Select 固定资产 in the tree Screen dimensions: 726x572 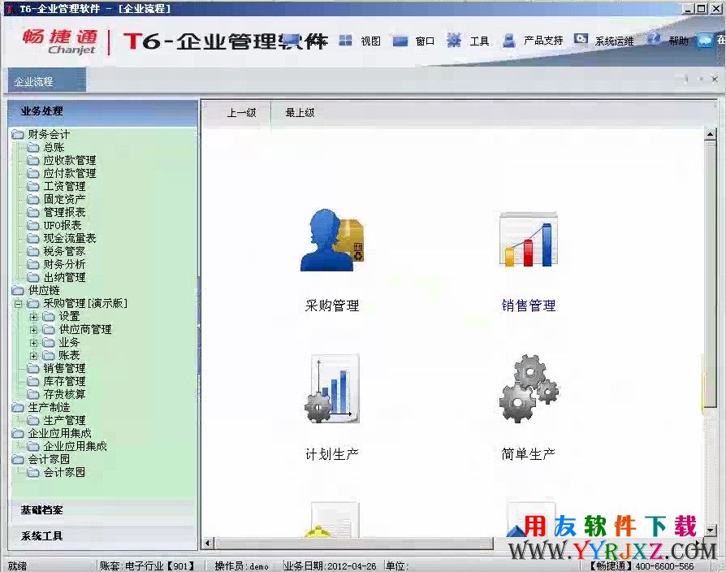[64, 199]
